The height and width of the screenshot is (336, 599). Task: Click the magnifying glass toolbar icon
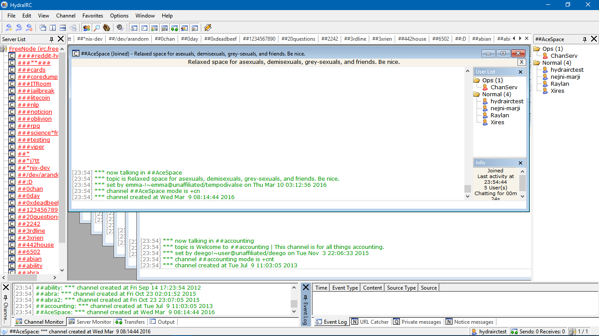(x=96, y=28)
